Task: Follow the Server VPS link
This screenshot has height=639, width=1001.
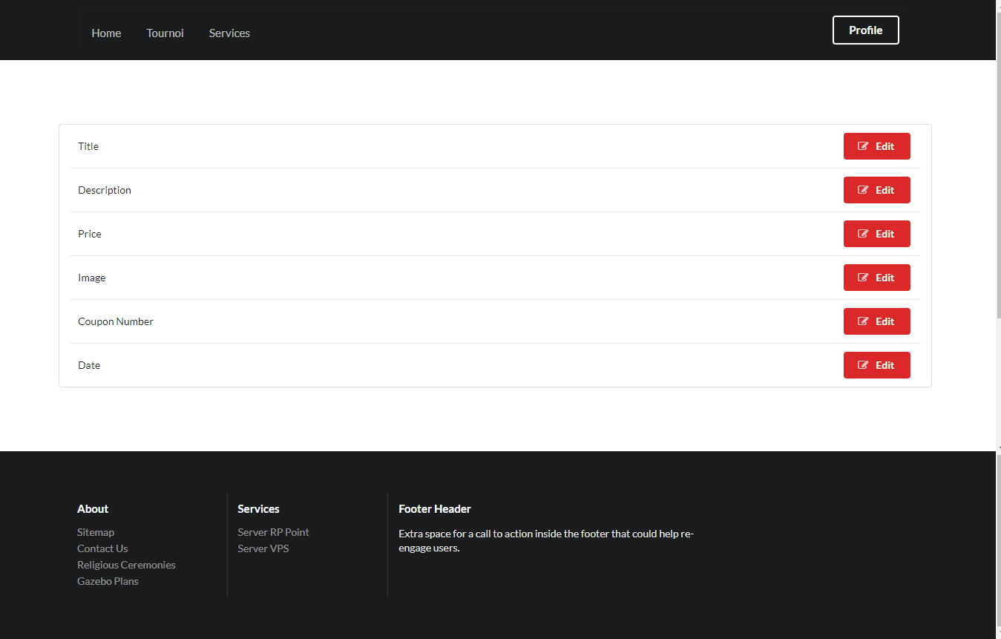Action: tap(263, 548)
